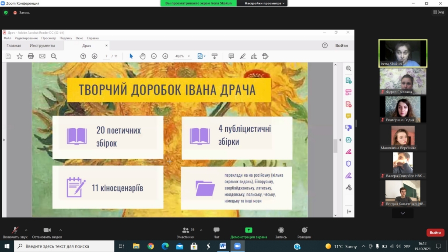This screenshot has width=448, height=252.
Task: Open audio options arrow beside Включить звук
Action: point(26,230)
